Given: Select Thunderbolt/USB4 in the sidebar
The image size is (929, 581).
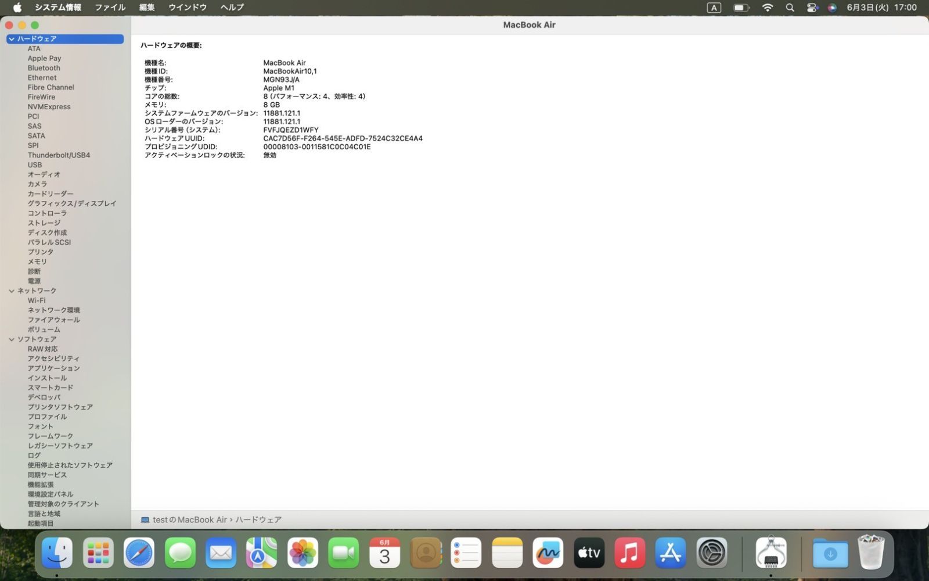Looking at the screenshot, I should click(x=59, y=155).
